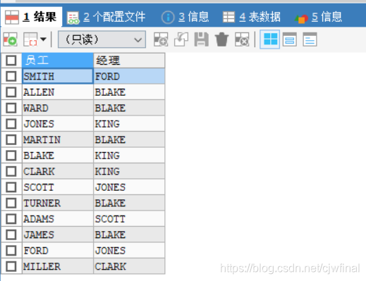Click the 员工 column header

tap(58, 61)
